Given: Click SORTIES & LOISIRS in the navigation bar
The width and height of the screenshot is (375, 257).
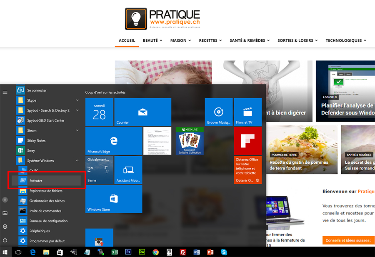Looking at the screenshot, I should coord(295,40).
